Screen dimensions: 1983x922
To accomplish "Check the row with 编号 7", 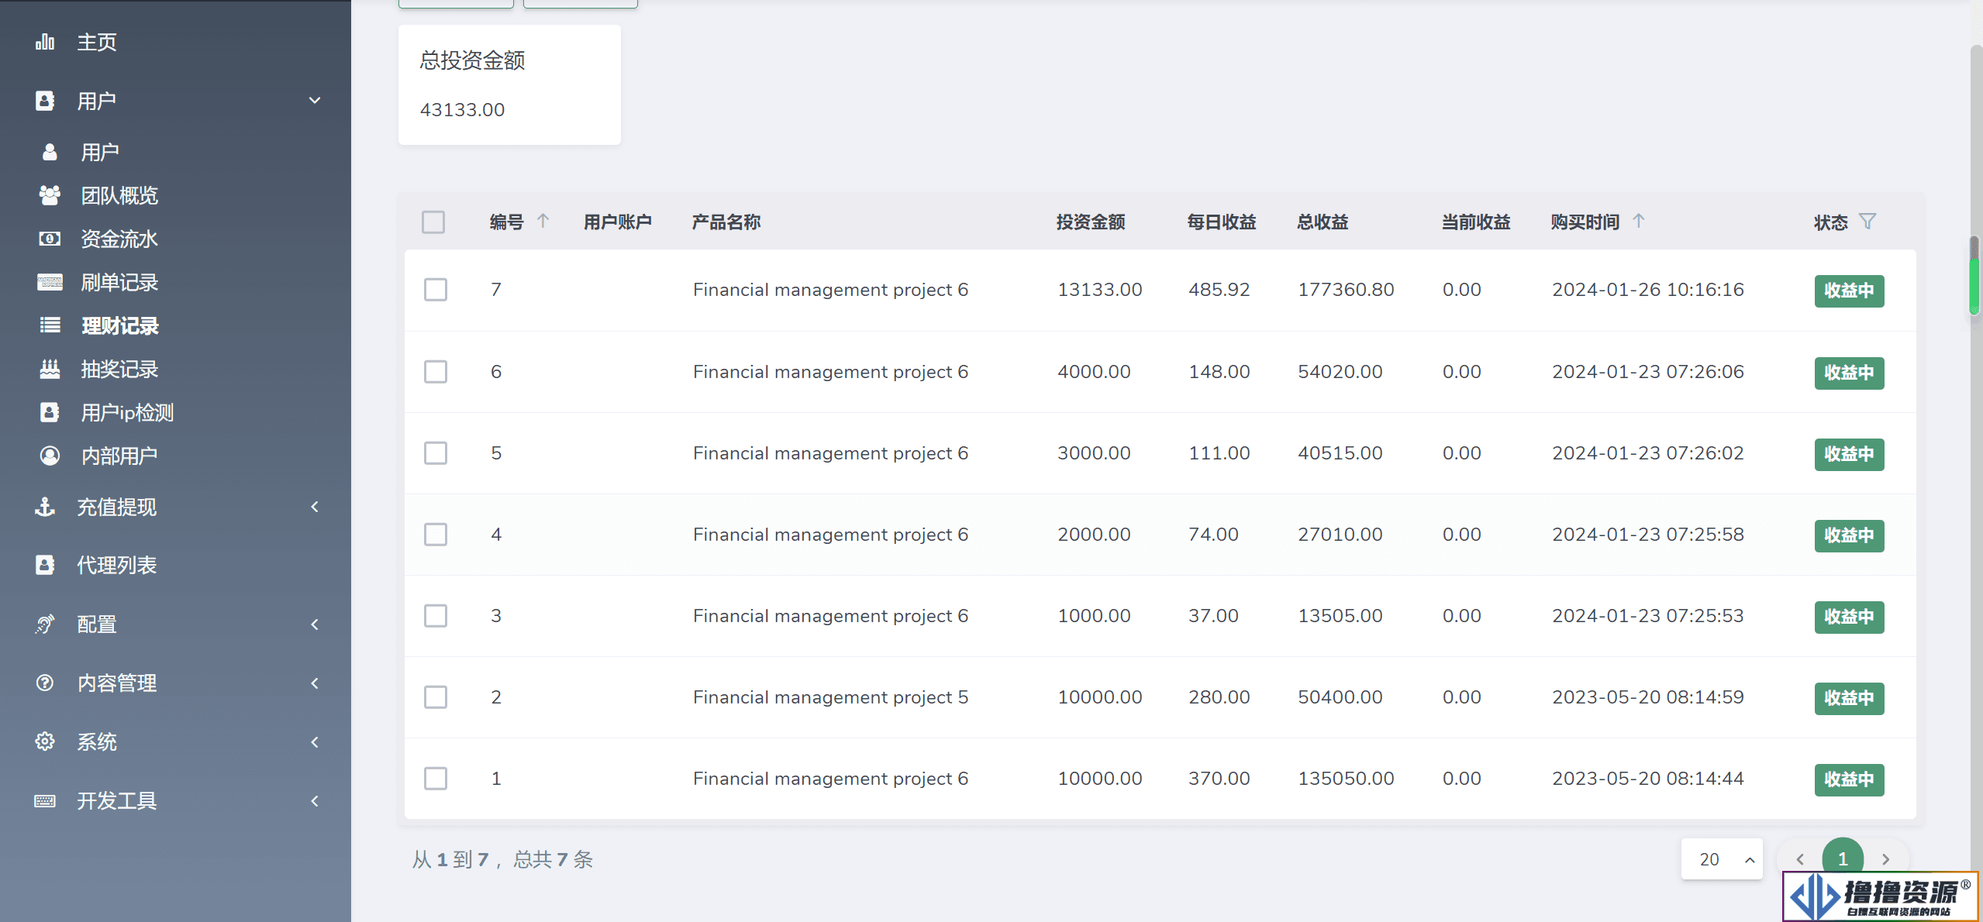I will point(436,290).
